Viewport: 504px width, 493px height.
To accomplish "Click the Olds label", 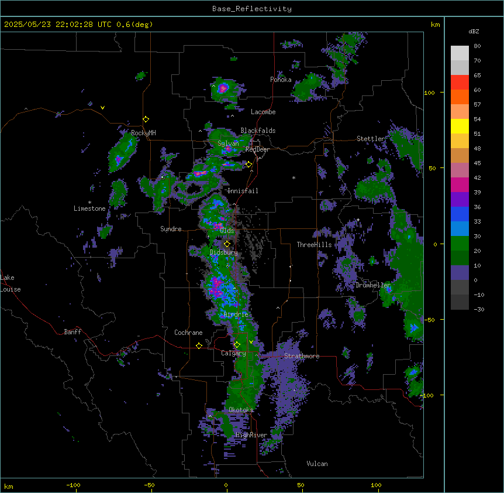I will click(x=227, y=231).
